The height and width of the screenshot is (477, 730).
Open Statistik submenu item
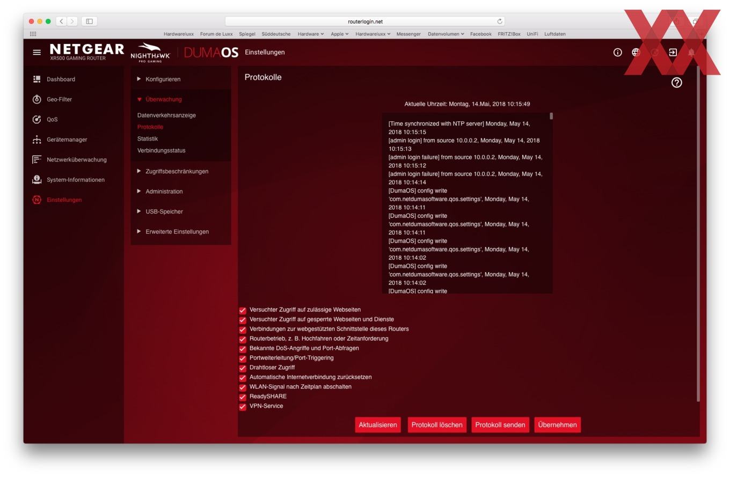point(148,138)
